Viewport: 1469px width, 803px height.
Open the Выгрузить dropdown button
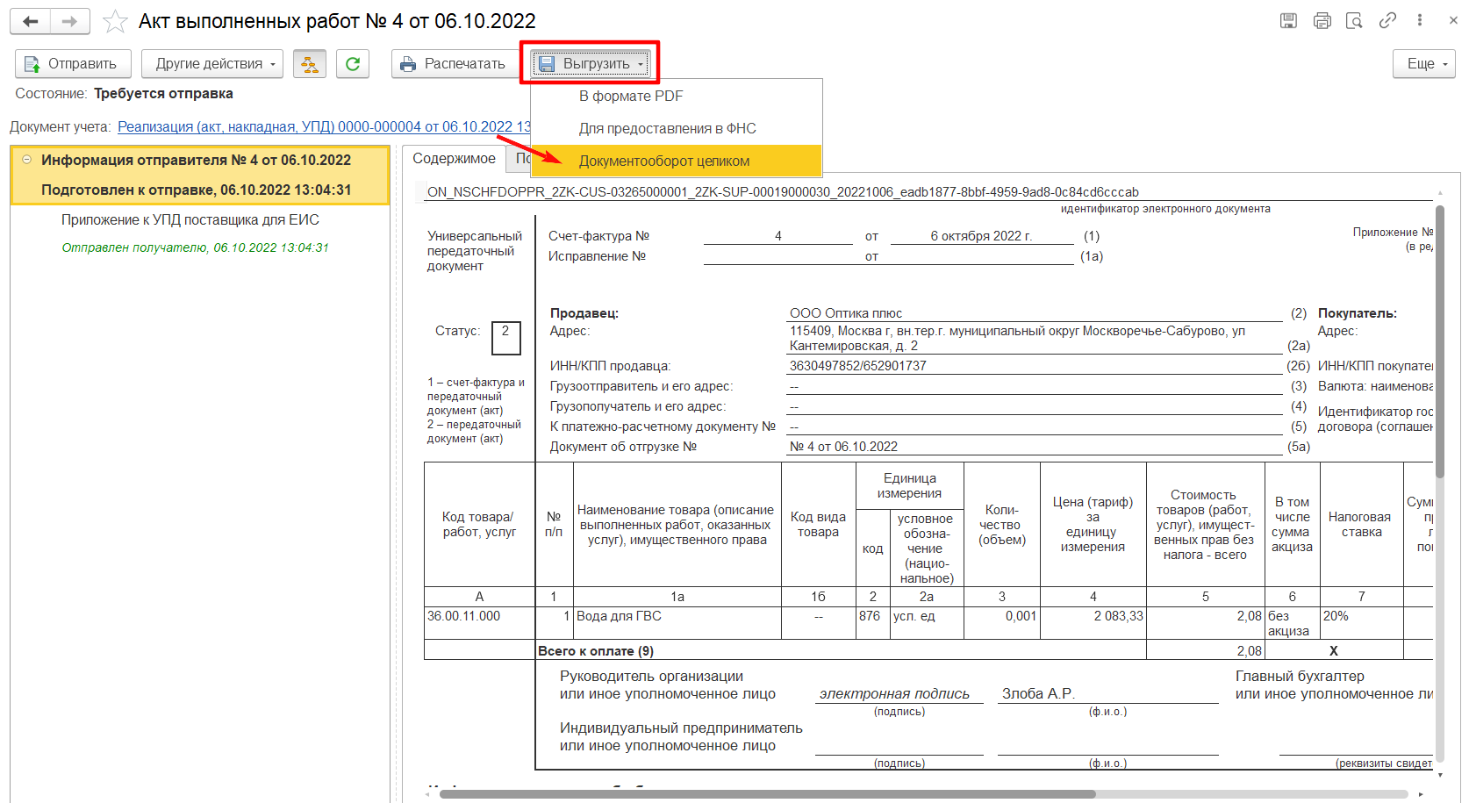coord(591,63)
